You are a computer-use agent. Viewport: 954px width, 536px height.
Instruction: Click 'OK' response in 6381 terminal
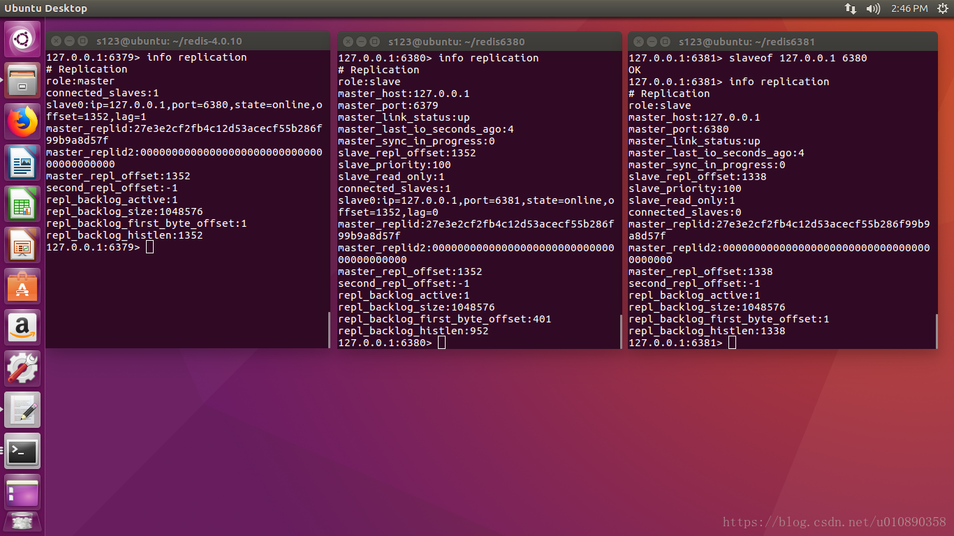635,70
